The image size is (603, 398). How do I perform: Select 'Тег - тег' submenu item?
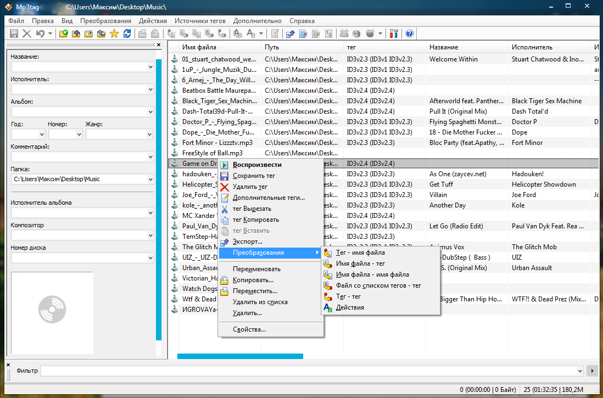[381, 296]
